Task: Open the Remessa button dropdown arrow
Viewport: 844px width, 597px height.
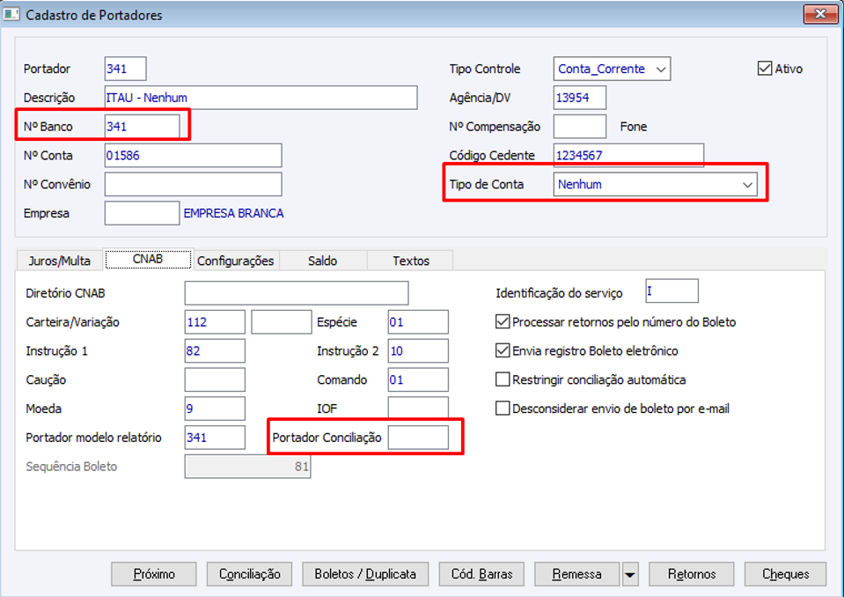Action: pyautogui.click(x=630, y=574)
